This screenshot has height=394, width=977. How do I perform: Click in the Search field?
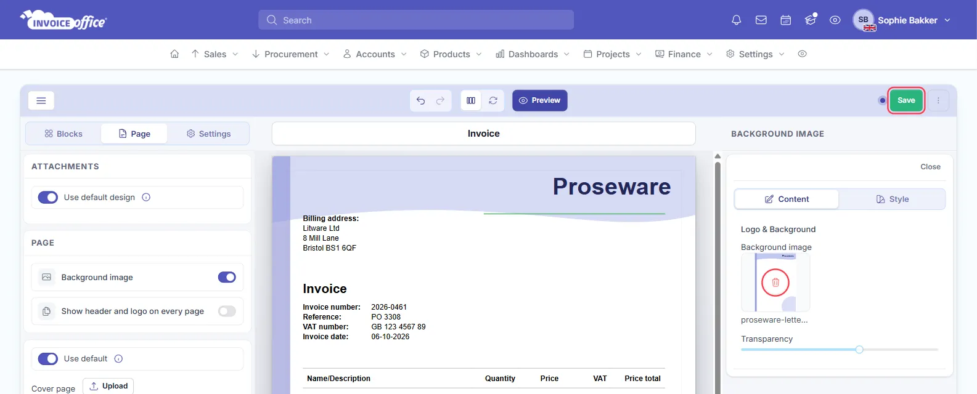tap(416, 20)
